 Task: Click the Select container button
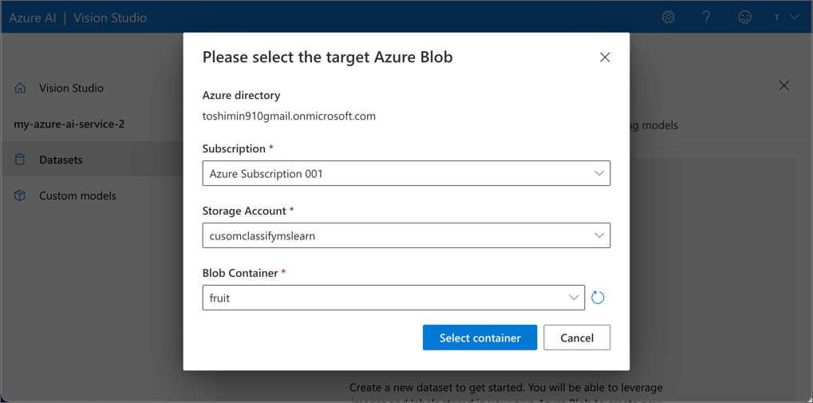(x=480, y=338)
